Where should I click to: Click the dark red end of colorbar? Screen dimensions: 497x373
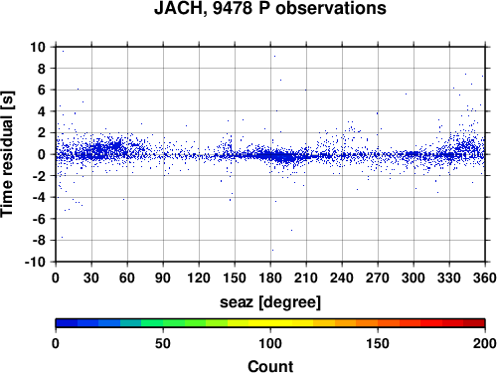tap(474, 323)
